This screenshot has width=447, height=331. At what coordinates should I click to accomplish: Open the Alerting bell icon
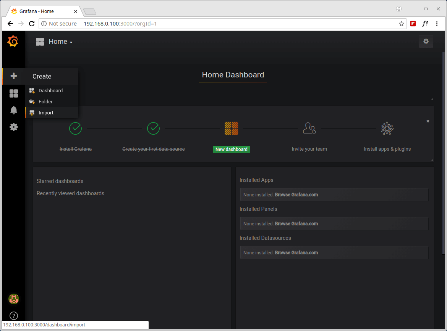14,110
